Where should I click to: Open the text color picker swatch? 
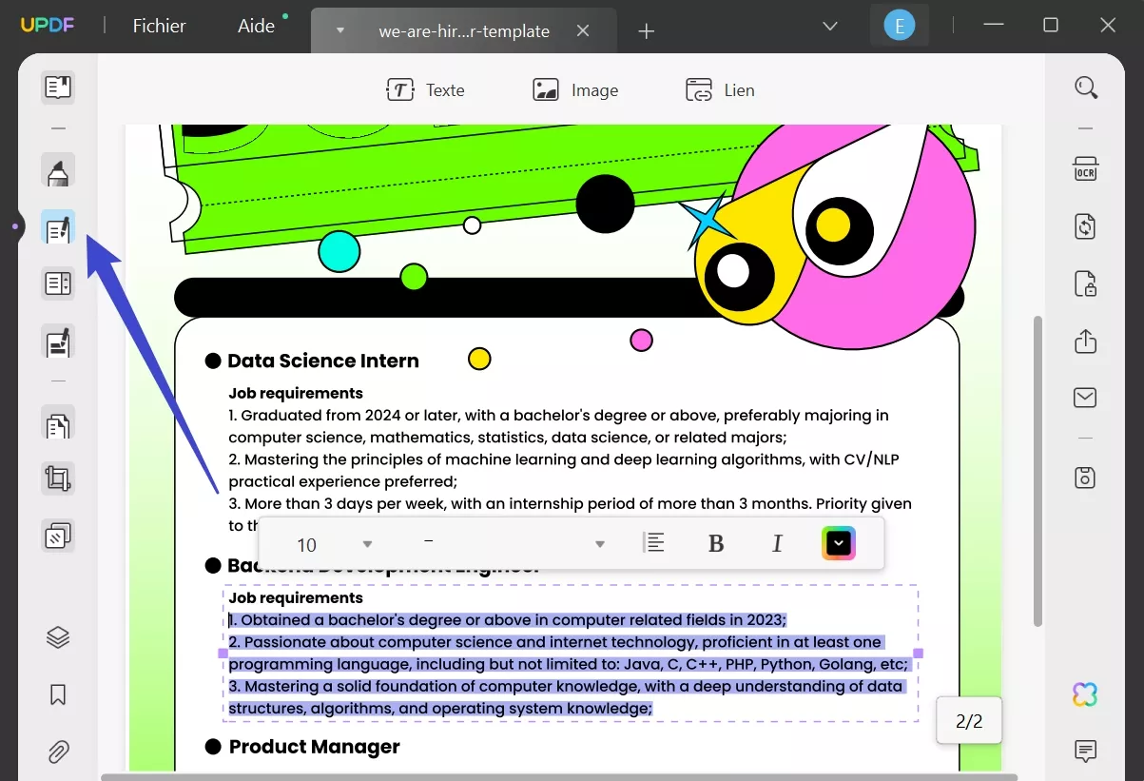(x=839, y=543)
